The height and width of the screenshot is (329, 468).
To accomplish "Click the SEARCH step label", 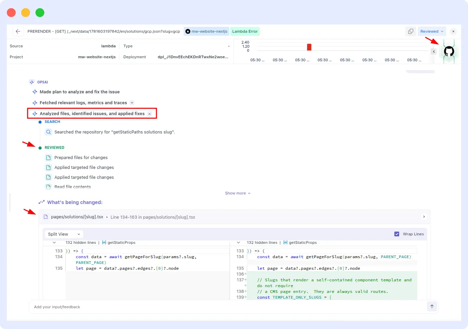I will point(52,122).
